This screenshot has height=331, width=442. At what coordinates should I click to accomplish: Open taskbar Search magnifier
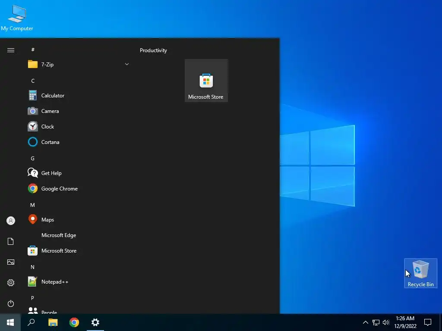click(31, 322)
